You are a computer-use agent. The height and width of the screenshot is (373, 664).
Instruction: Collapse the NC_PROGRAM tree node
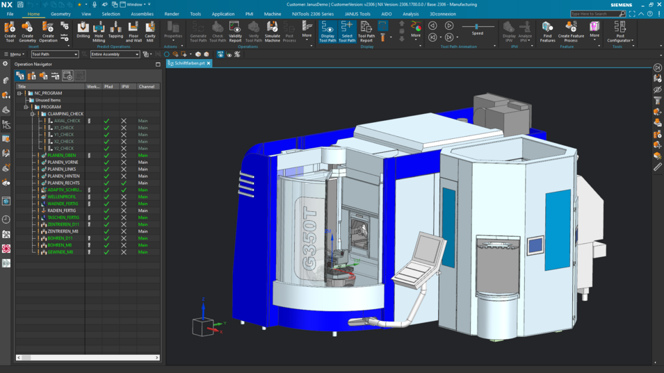tap(19, 93)
